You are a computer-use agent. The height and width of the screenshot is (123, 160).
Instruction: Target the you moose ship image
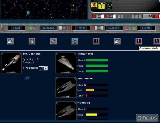click(66, 87)
